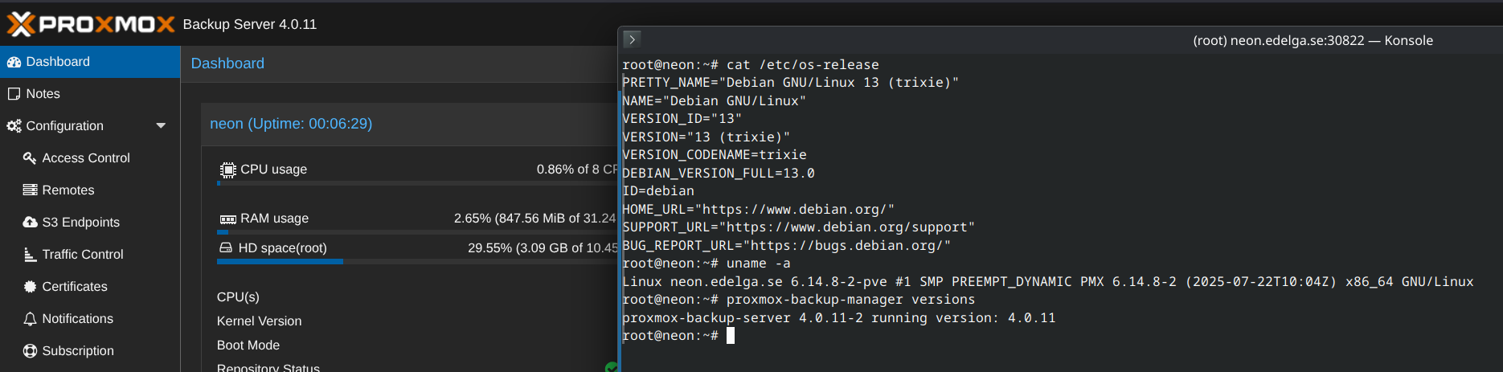Click the Notes sticky-note icon

(14, 94)
